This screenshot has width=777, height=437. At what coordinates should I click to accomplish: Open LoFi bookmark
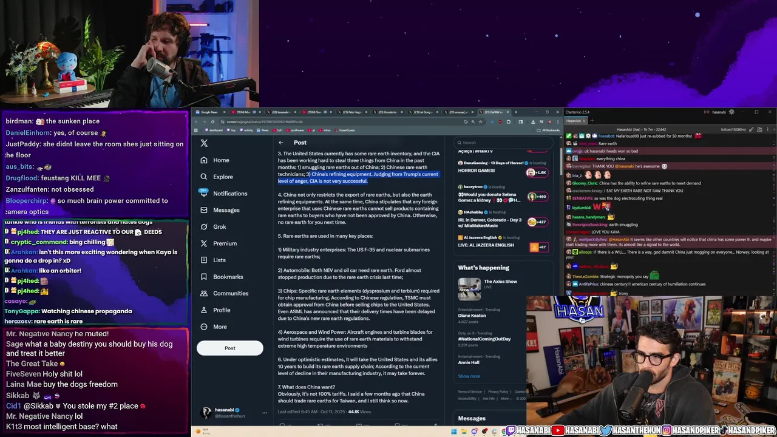click(277, 130)
